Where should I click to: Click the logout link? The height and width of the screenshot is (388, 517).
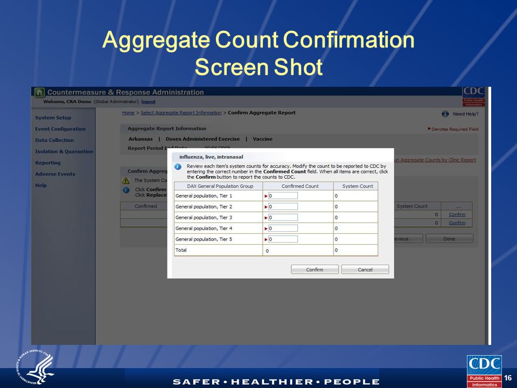point(149,102)
